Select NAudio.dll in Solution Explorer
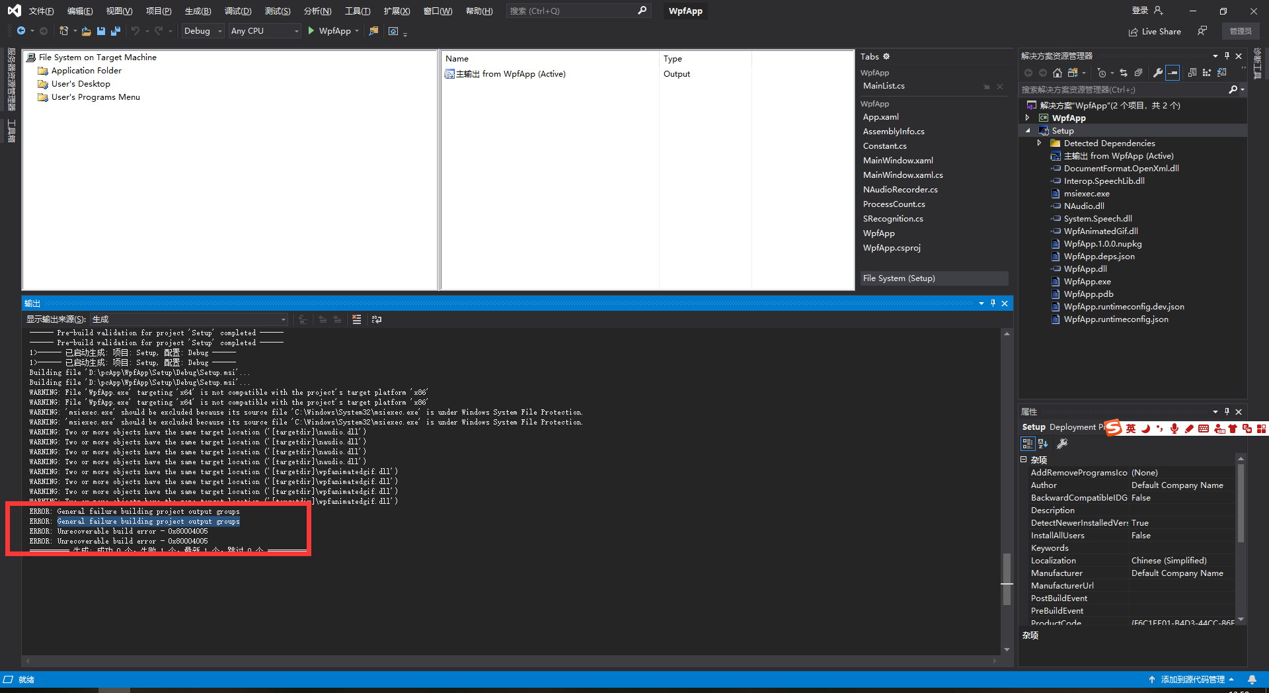Screen dimensions: 1269x693 tap(1083, 206)
